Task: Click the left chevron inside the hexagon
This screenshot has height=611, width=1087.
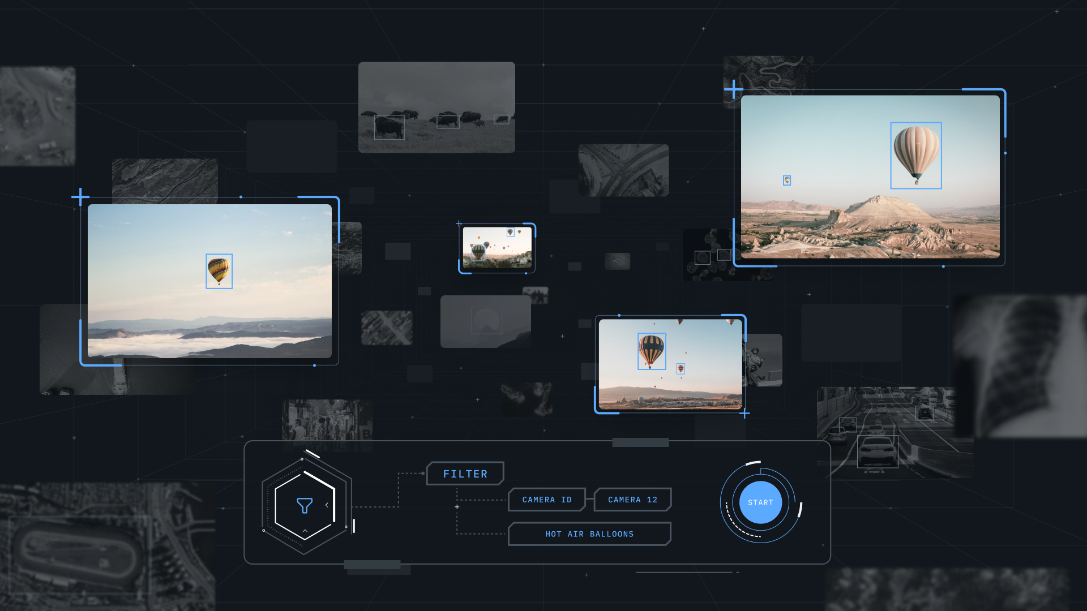Action: click(327, 505)
